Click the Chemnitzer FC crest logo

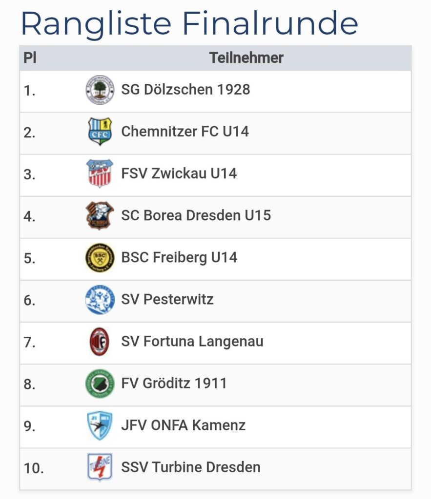click(100, 132)
